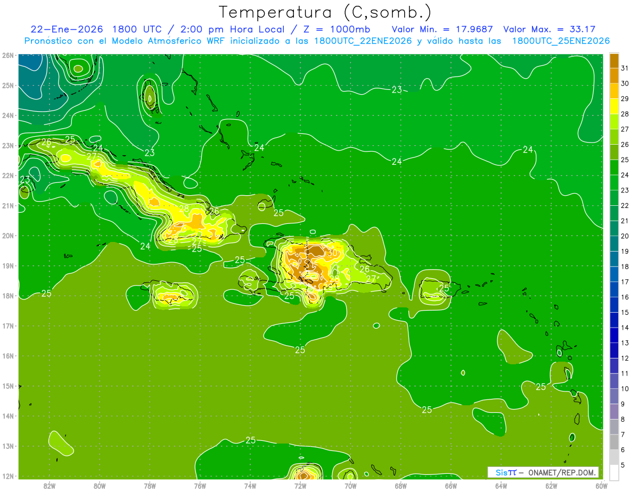Click the darkest orange swatch above 31
Screen dimensions: 639x493
614,61
